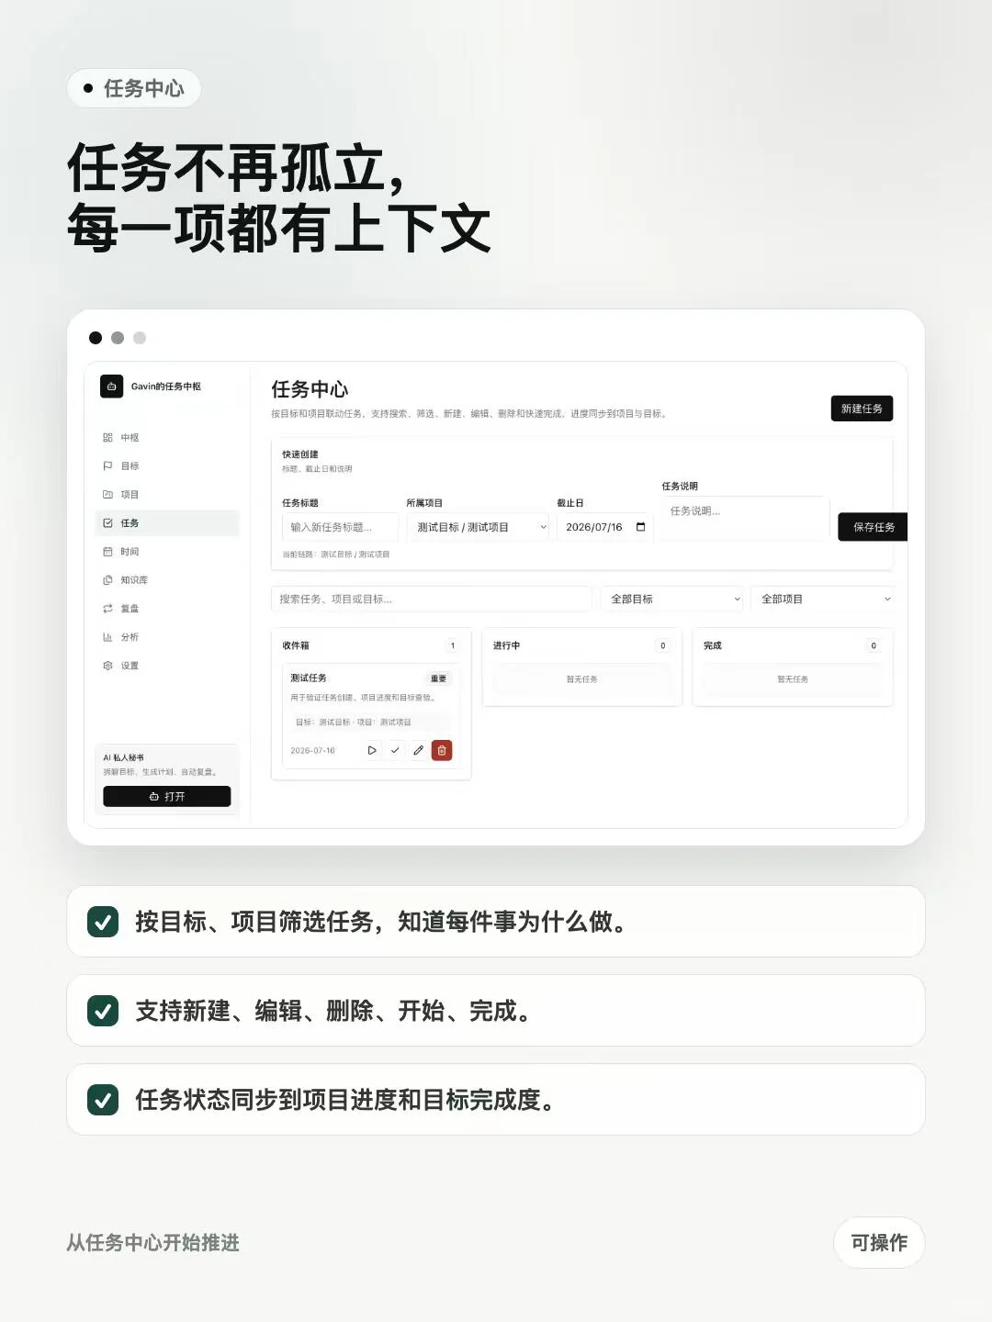Click the 2026/07/16 deadline date field

604,527
